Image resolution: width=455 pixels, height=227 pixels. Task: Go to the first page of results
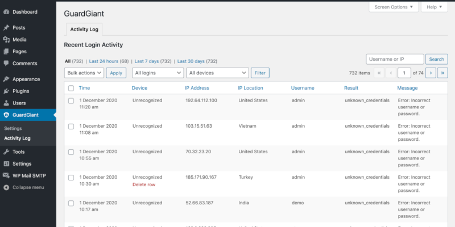tap(379, 73)
